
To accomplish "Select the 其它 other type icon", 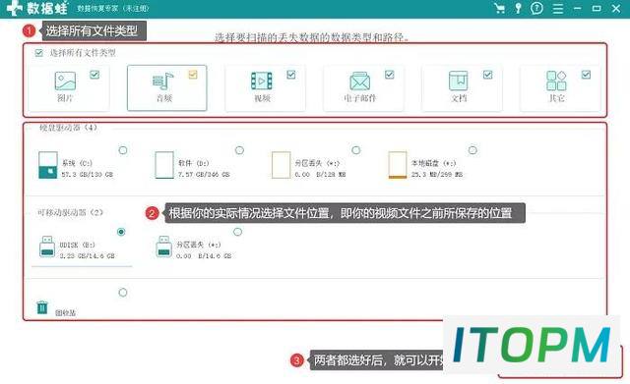I will click(x=556, y=81).
